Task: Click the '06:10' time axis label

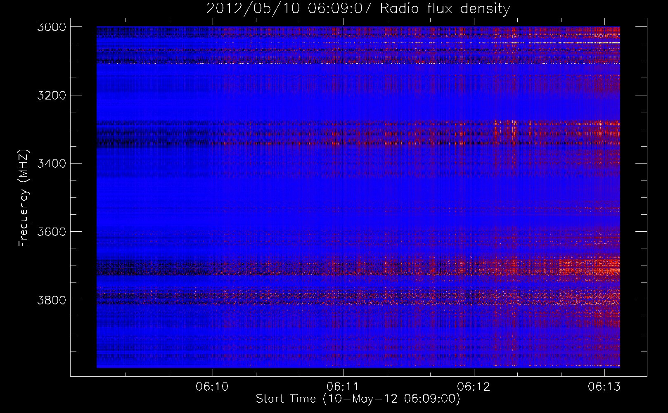Action: tap(212, 387)
